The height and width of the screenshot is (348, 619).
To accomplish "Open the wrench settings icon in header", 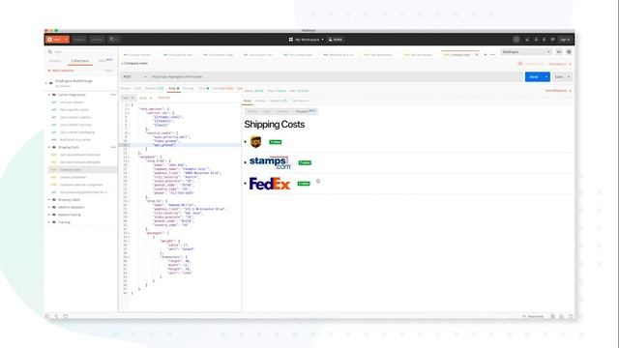I will pos(536,40).
